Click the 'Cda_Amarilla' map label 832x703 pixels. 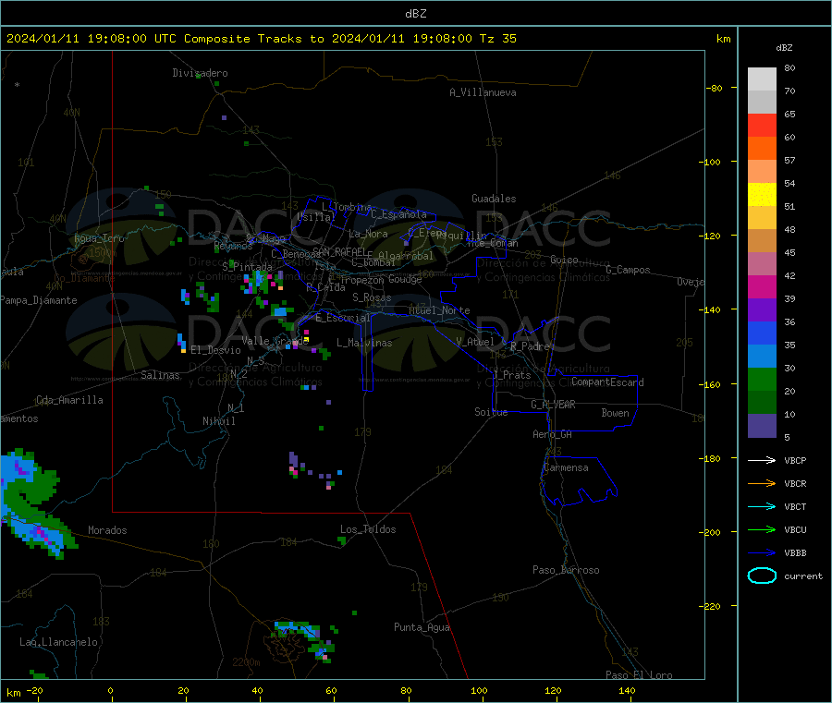click(69, 400)
